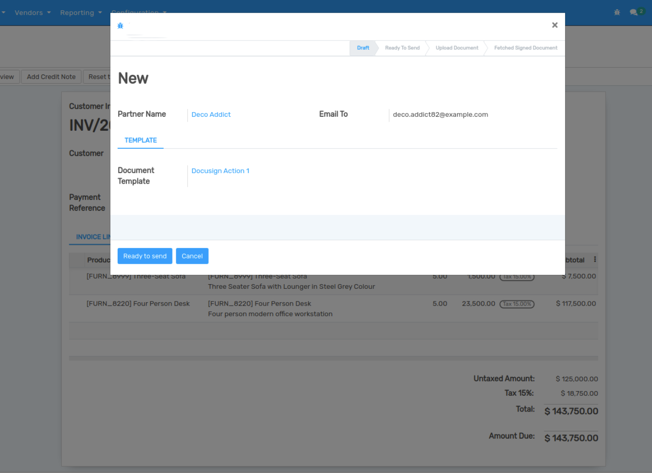Open the Docusign Action 1 template link
Screen dimensions: 652x473
pyautogui.click(x=220, y=171)
